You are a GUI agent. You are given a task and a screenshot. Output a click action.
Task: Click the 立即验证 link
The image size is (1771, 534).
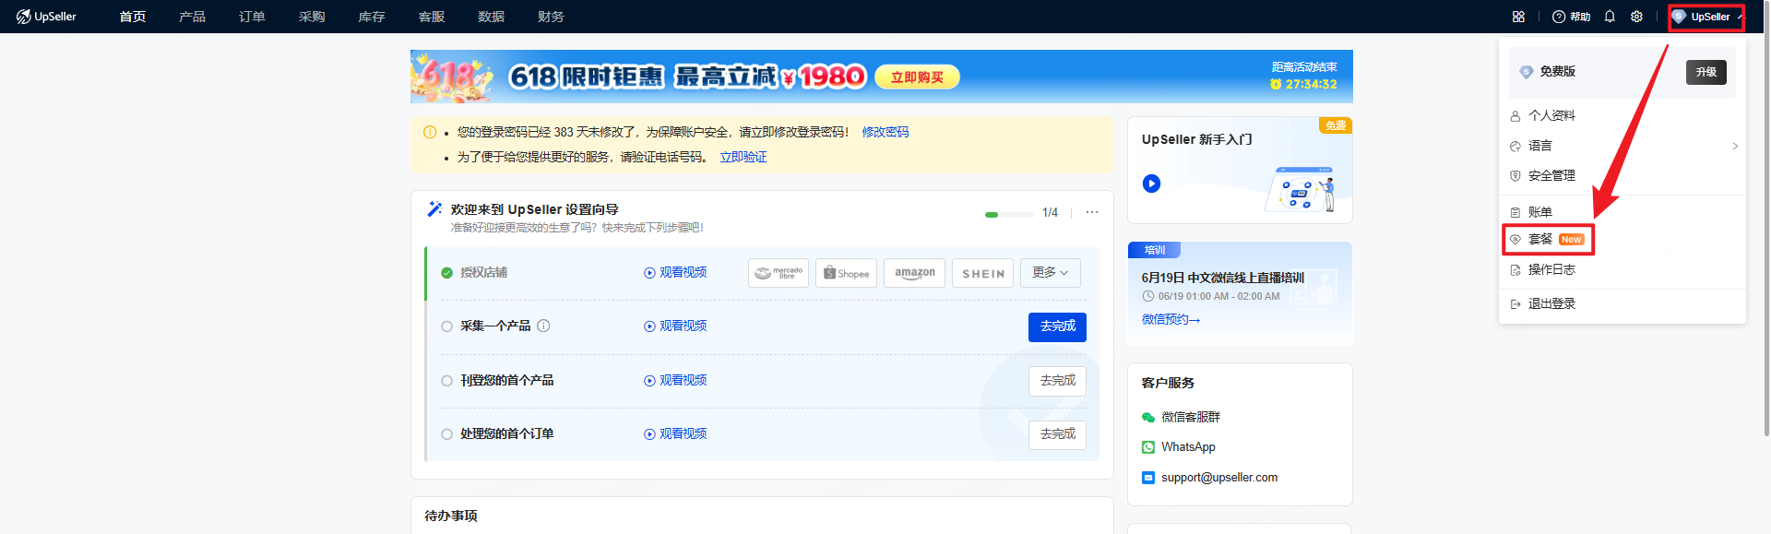coord(743,157)
